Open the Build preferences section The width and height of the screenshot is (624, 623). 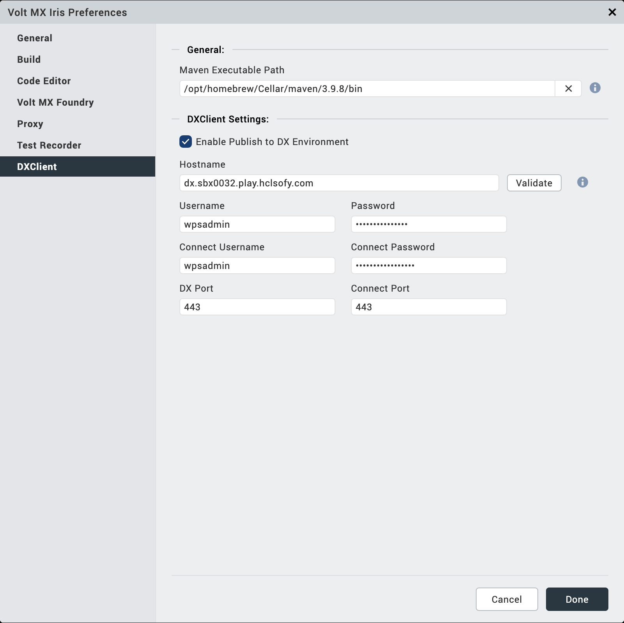tap(78, 59)
